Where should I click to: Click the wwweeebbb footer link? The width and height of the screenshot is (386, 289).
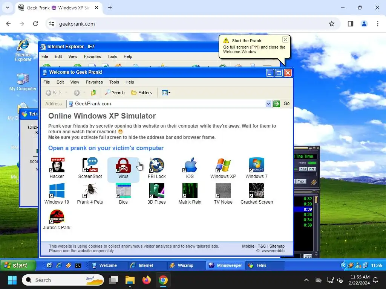pos(273,251)
